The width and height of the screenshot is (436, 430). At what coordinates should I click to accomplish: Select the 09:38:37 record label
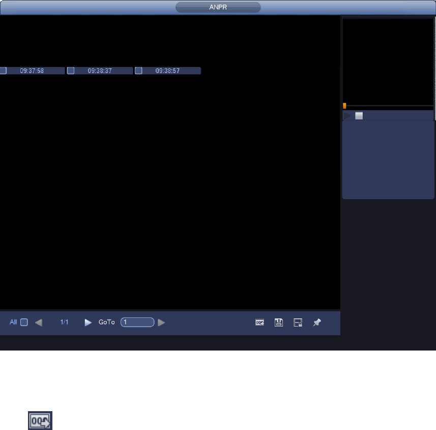(100, 71)
